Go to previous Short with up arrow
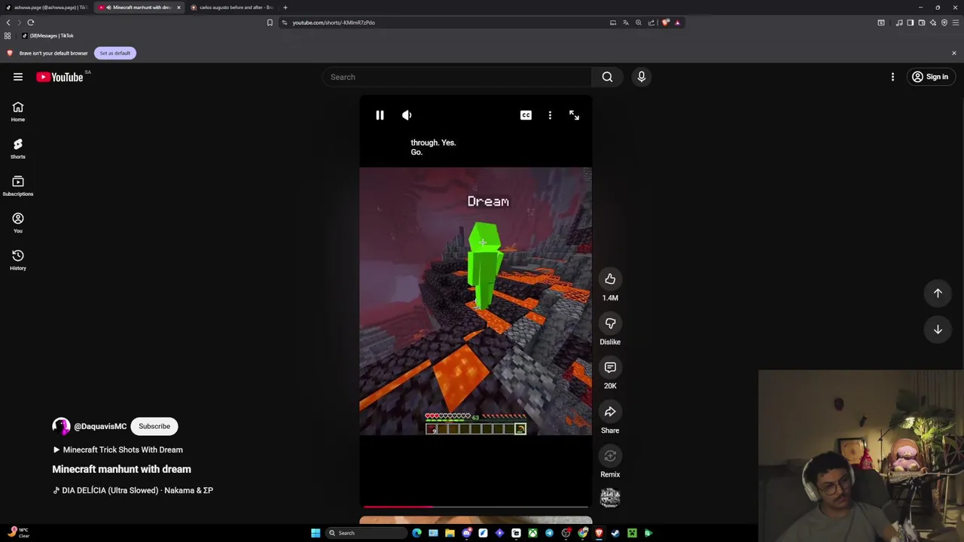The image size is (964, 542). pos(938,294)
